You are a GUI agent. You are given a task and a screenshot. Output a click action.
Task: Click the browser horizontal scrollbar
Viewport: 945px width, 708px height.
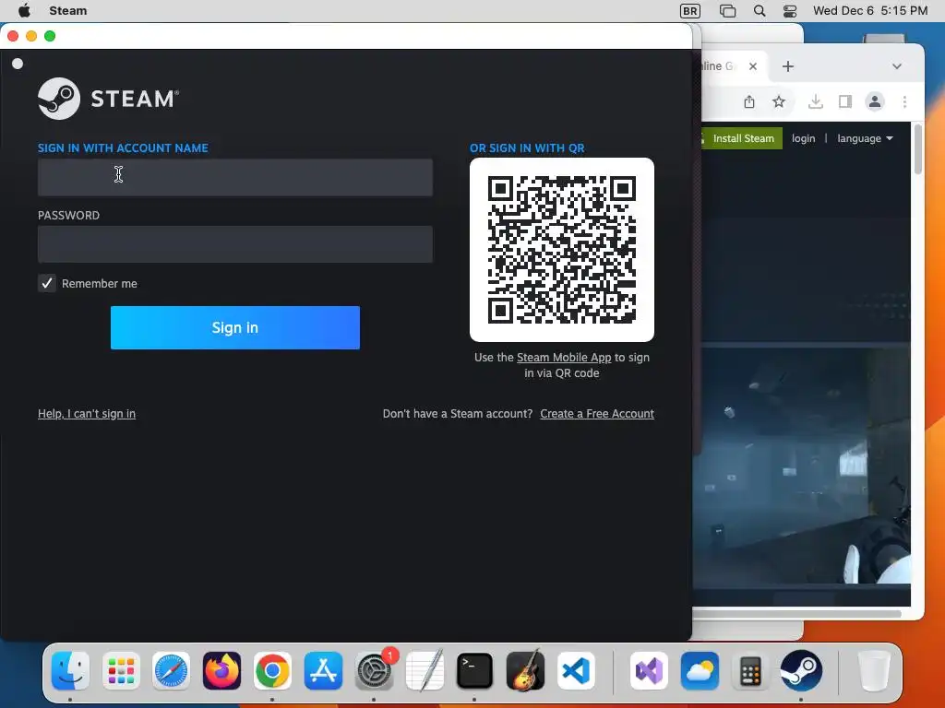796,614
